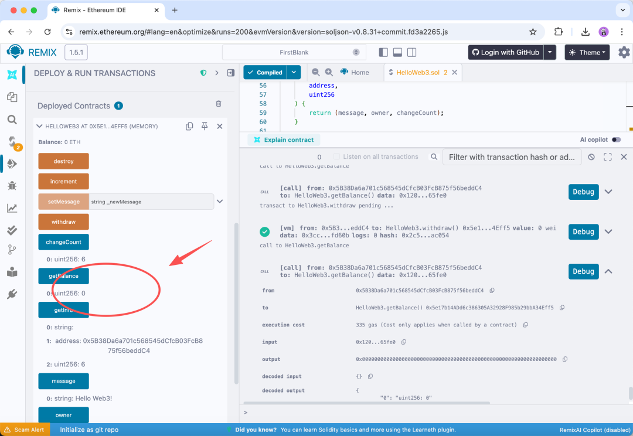This screenshot has height=436, width=633.
Task: Open the Theme dropdown
Action: (x=587, y=53)
